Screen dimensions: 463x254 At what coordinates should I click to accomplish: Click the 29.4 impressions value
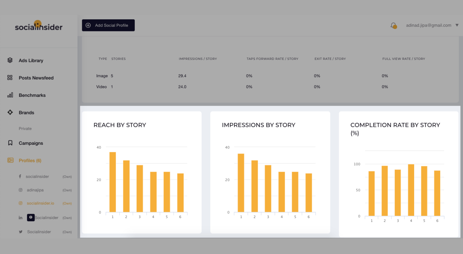182,76
